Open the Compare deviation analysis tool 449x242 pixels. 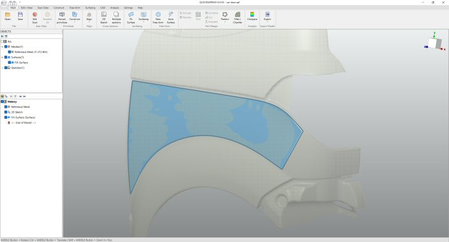(x=252, y=16)
